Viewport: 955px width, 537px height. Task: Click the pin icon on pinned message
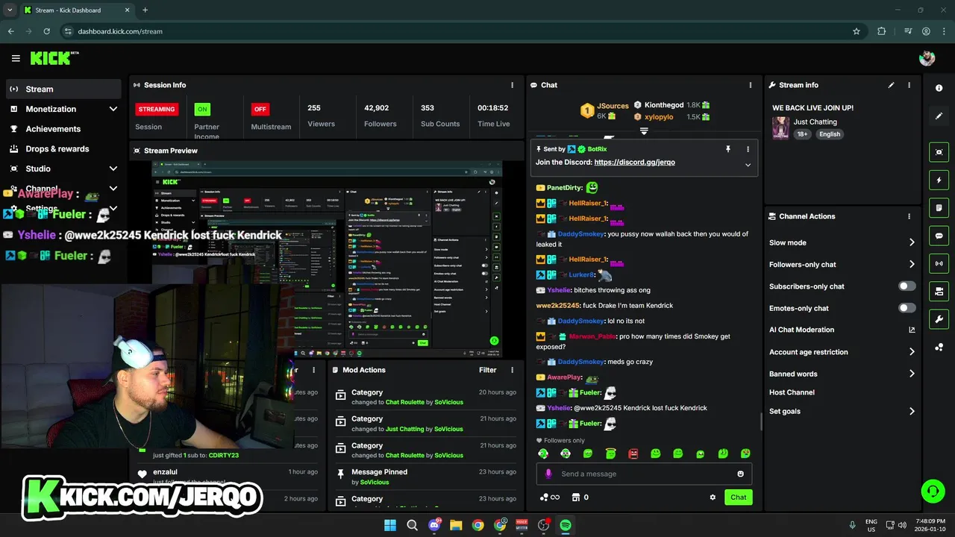tap(728, 149)
